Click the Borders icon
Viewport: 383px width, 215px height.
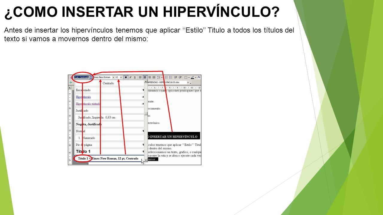(x=186, y=77)
